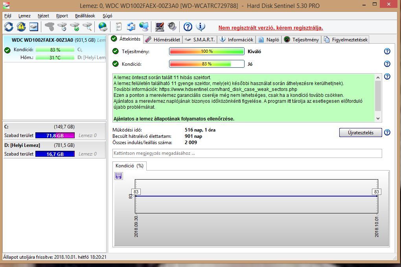Click the D: free space 16,7 GB bar
This screenshot has height=267, width=401.
click(55, 154)
